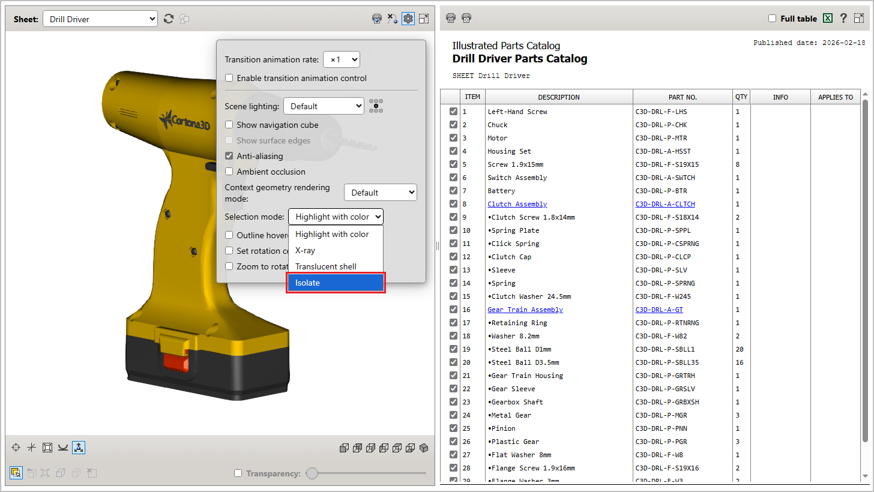Open the help icon on the catalog panel
The height and width of the screenshot is (492, 874).
pyautogui.click(x=843, y=19)
